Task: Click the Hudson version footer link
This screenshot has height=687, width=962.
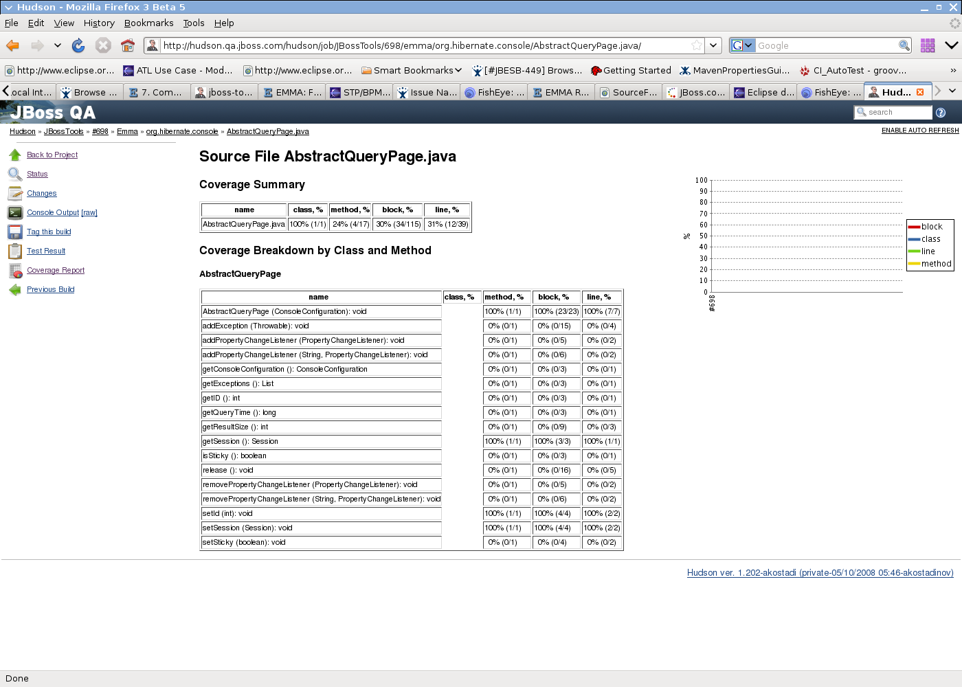Action: [x=820, y=573]
